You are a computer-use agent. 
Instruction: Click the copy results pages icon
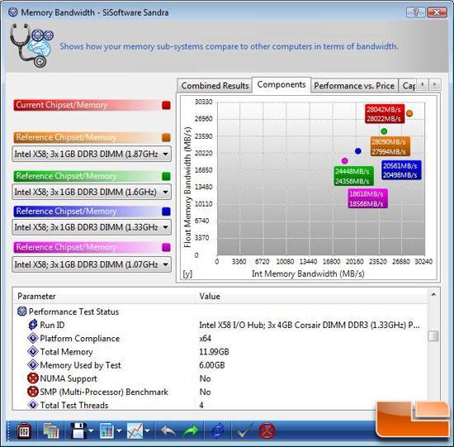point(50,430)
